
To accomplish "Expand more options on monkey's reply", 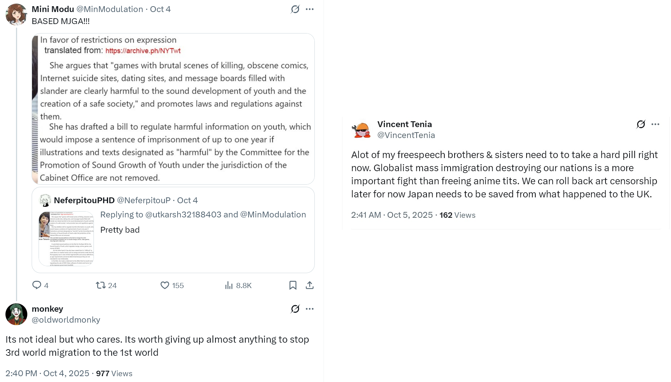I will click(x=310, y=309).
